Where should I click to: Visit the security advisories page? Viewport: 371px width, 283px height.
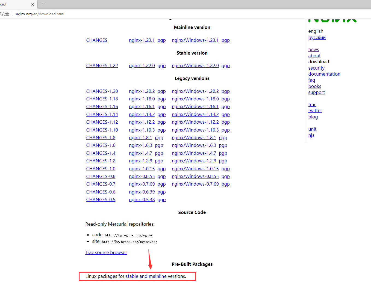point(316,68)
